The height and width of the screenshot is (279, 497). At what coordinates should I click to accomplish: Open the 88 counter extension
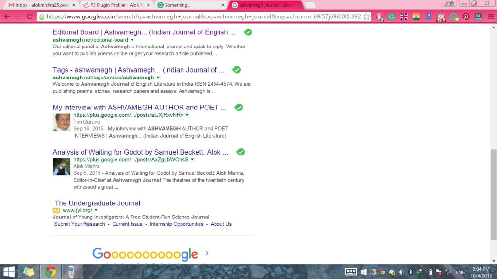pos(478,16)
